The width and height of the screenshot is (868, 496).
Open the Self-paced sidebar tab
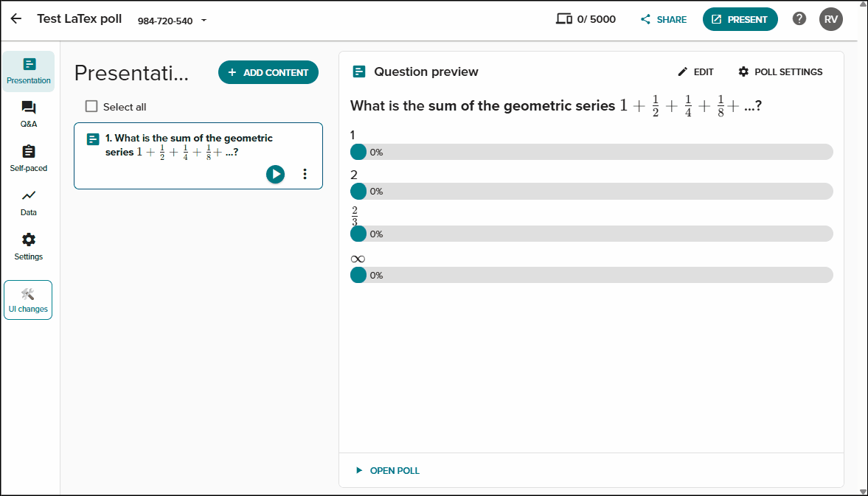coord(29,158)
